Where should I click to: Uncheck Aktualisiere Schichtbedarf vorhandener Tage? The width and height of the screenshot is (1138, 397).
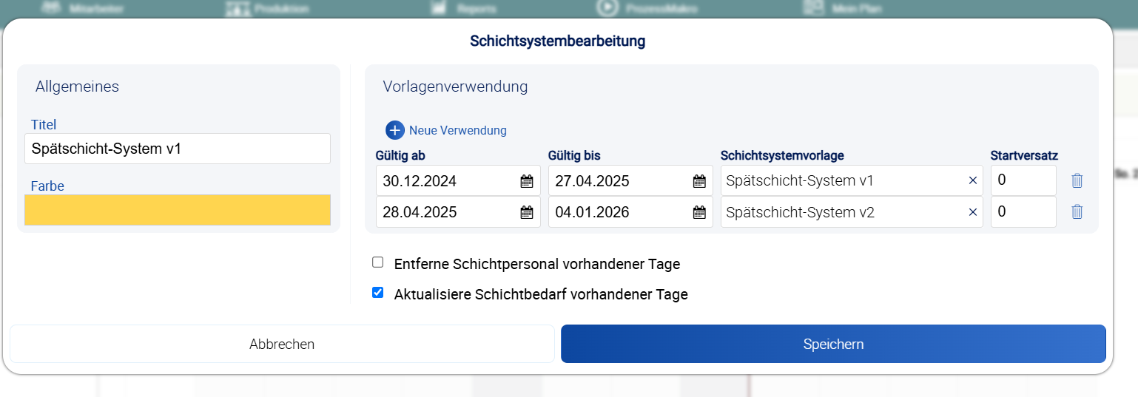pyautogui.click(x=378, y=293)
